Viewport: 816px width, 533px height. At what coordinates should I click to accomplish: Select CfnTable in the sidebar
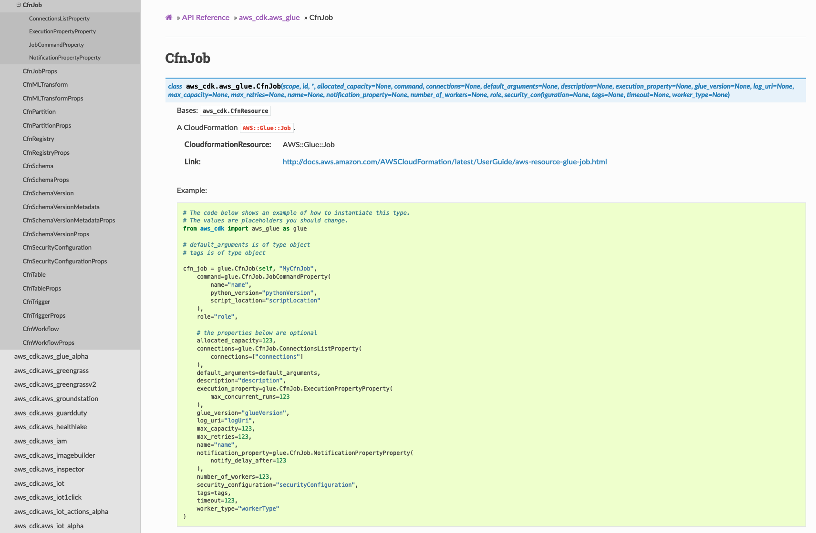pyautogui.click(x=34, y=274)
